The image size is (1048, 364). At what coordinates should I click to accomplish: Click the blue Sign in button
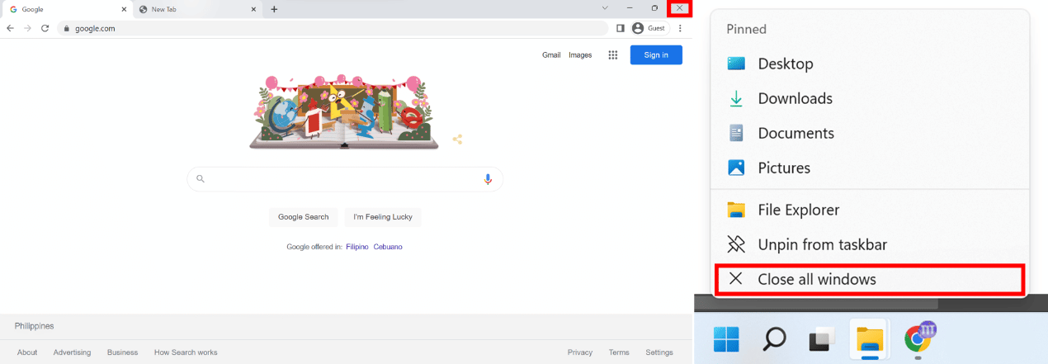[656, 54]
